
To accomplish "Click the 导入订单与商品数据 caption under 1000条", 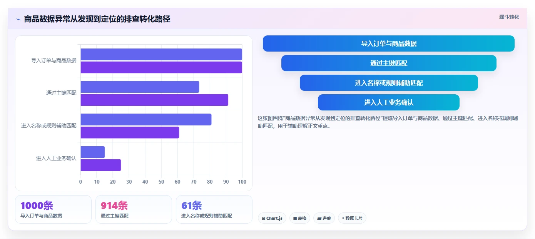I will coord(41,216).
